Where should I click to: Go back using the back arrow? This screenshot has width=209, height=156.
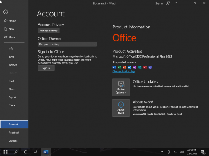(6, 12)
